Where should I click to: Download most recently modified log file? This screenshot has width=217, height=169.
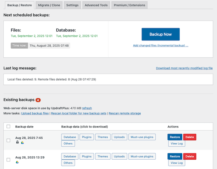[184, 68]
